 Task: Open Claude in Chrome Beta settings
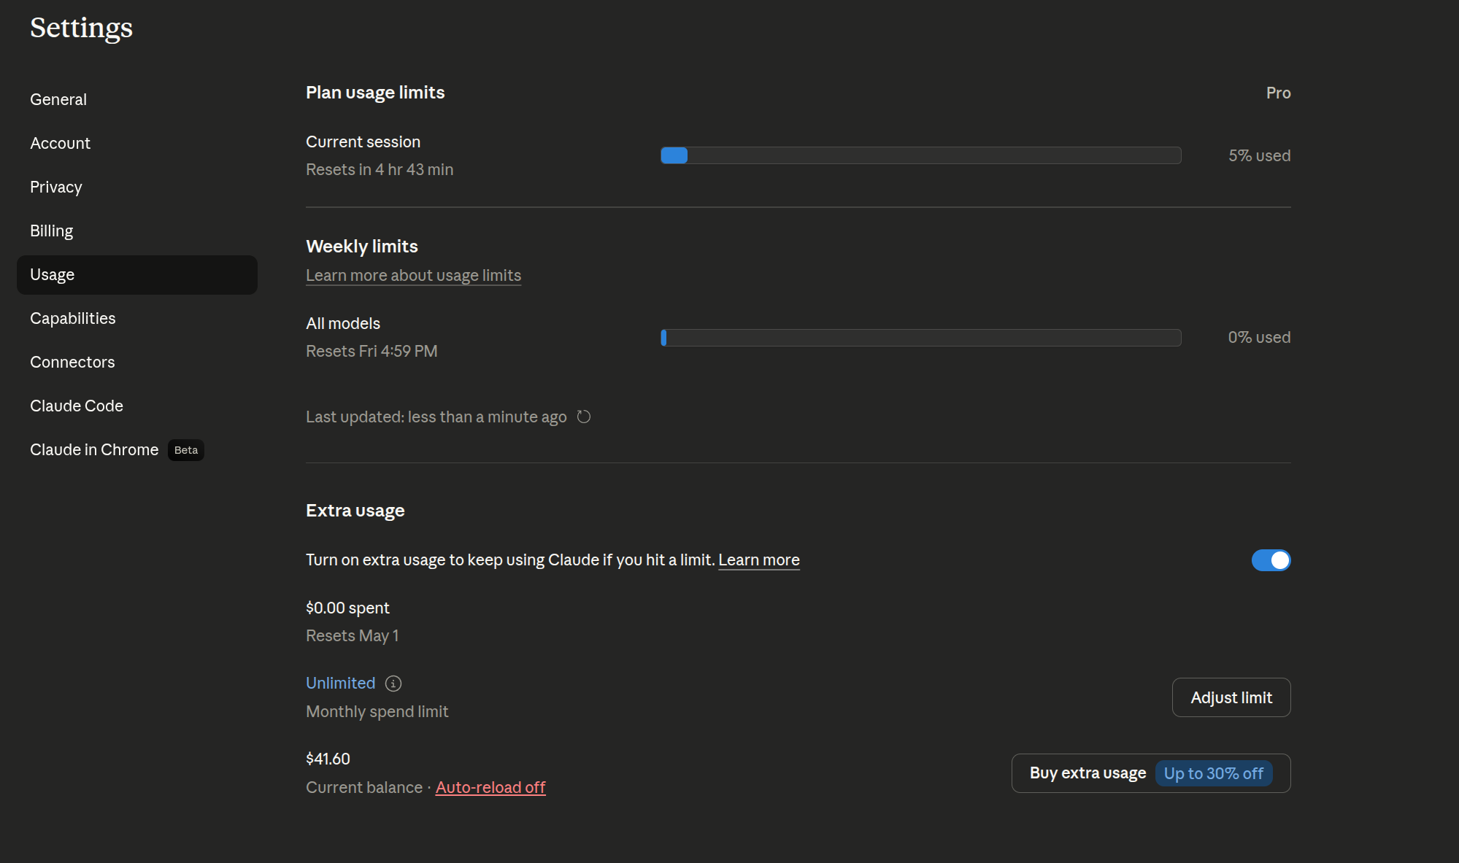coord(95,449)
